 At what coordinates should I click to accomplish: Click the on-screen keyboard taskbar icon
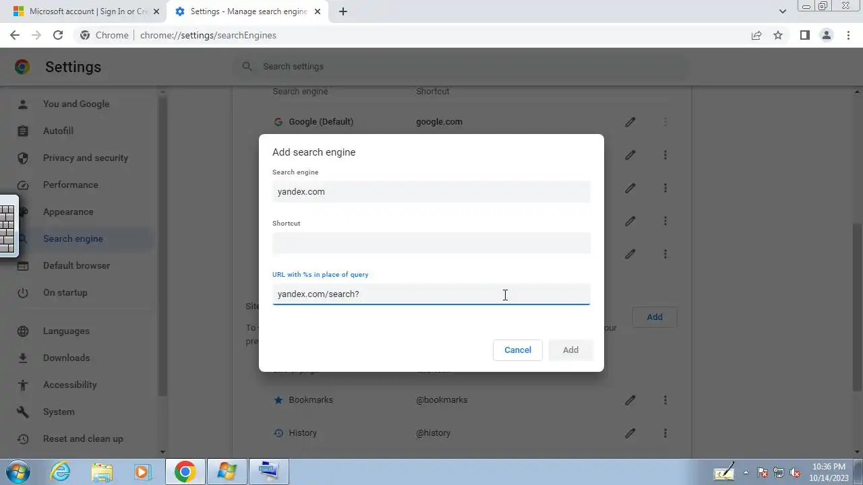[x=269, y=472]
